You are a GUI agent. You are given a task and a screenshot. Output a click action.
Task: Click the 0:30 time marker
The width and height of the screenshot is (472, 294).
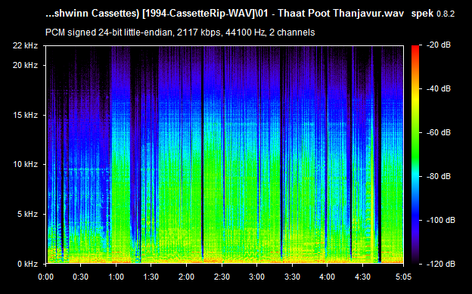click(80, 277)
